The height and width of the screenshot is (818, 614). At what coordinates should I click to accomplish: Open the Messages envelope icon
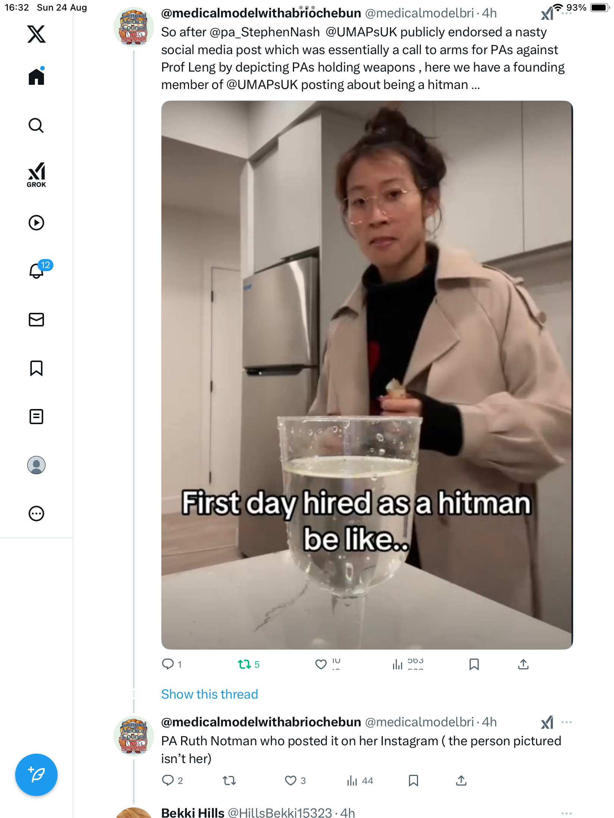(x=36, y=320)
